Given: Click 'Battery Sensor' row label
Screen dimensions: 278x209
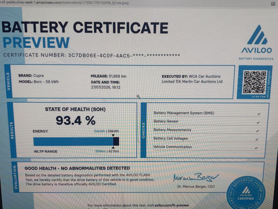Looking at the screenshot, I should (x=166, y=121).
